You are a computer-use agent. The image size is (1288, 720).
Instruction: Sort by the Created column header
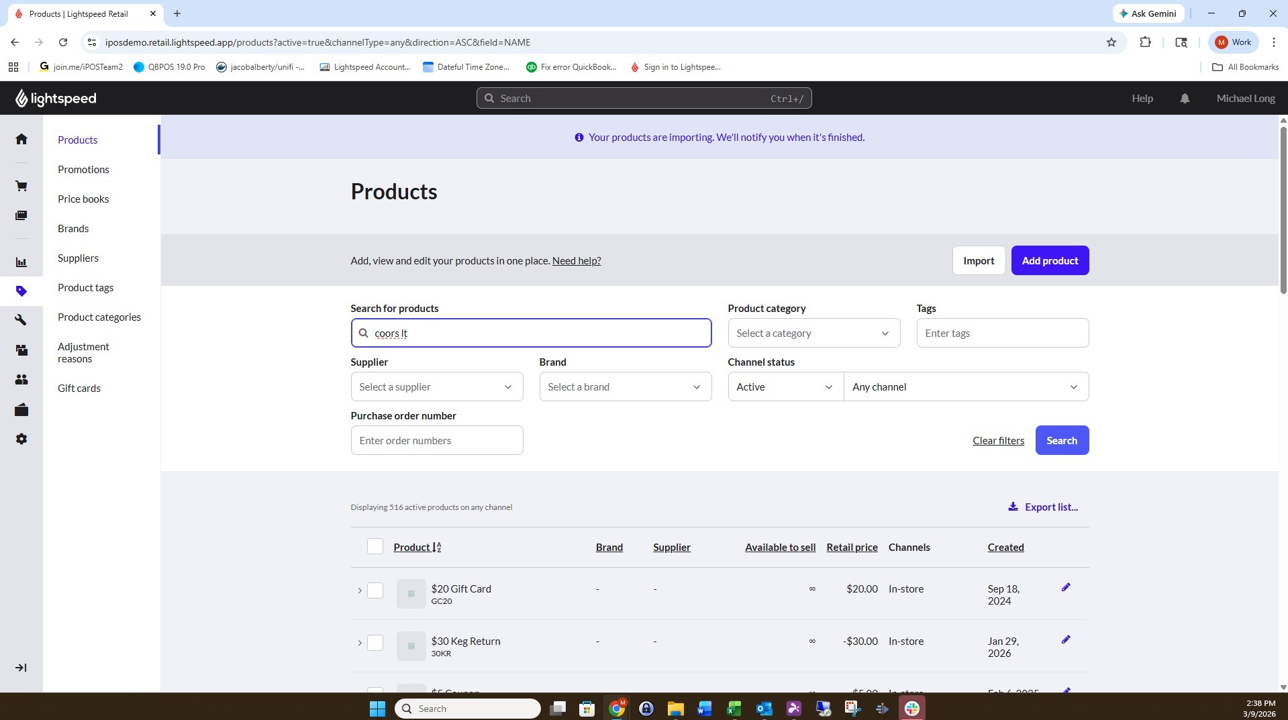coord(1005,548)
